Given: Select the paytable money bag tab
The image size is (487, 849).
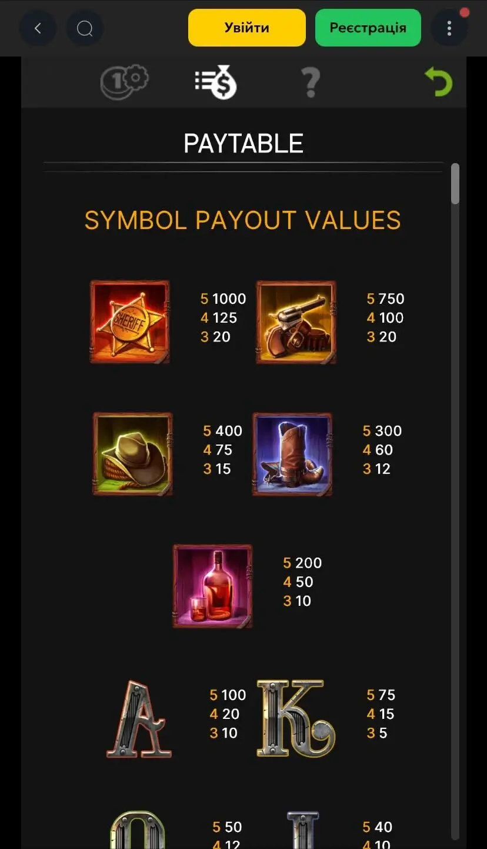Looking at the screenshot, I should pyautogui.click(x=216, y=83).
